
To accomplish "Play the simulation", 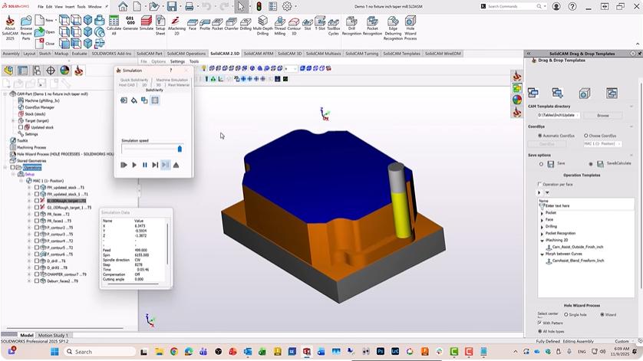I will 134,165.
